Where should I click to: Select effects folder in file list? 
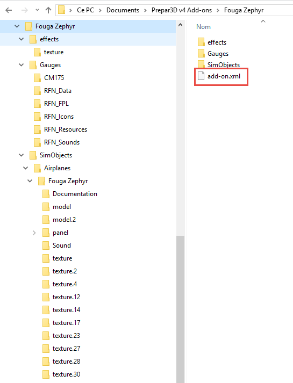(217, 42)
